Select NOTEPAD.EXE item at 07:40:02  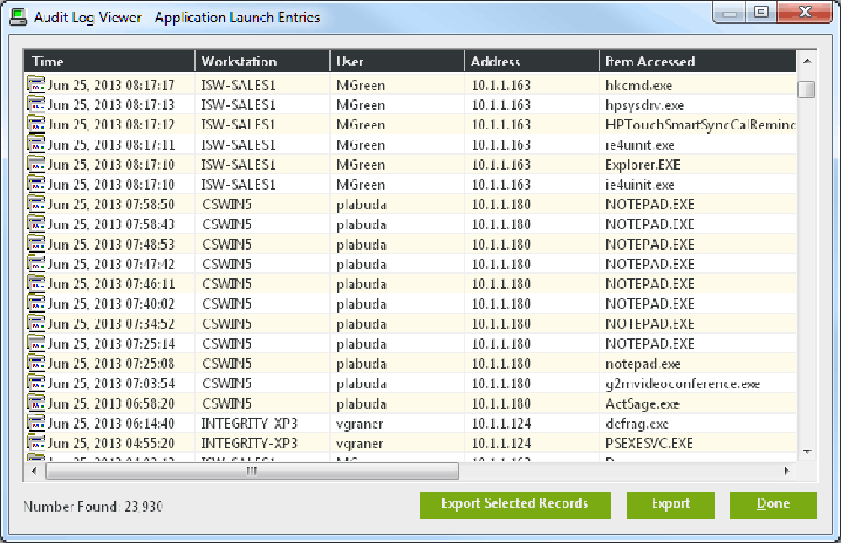[649, 304]
